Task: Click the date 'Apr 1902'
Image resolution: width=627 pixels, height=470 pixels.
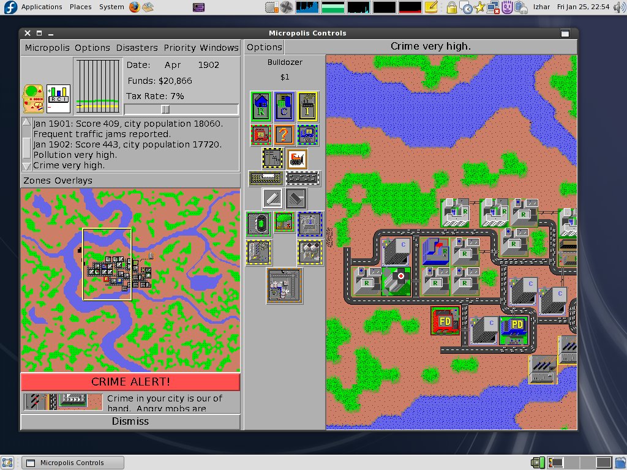Action: (192, 65)
